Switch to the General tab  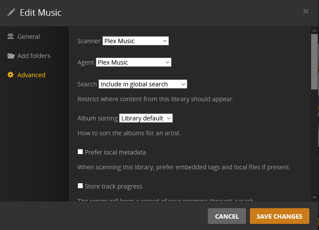28,37
